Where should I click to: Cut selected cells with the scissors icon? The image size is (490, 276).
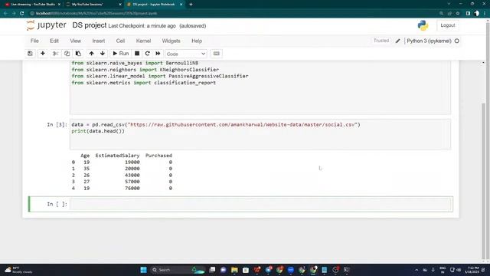[x=55, y=54]
